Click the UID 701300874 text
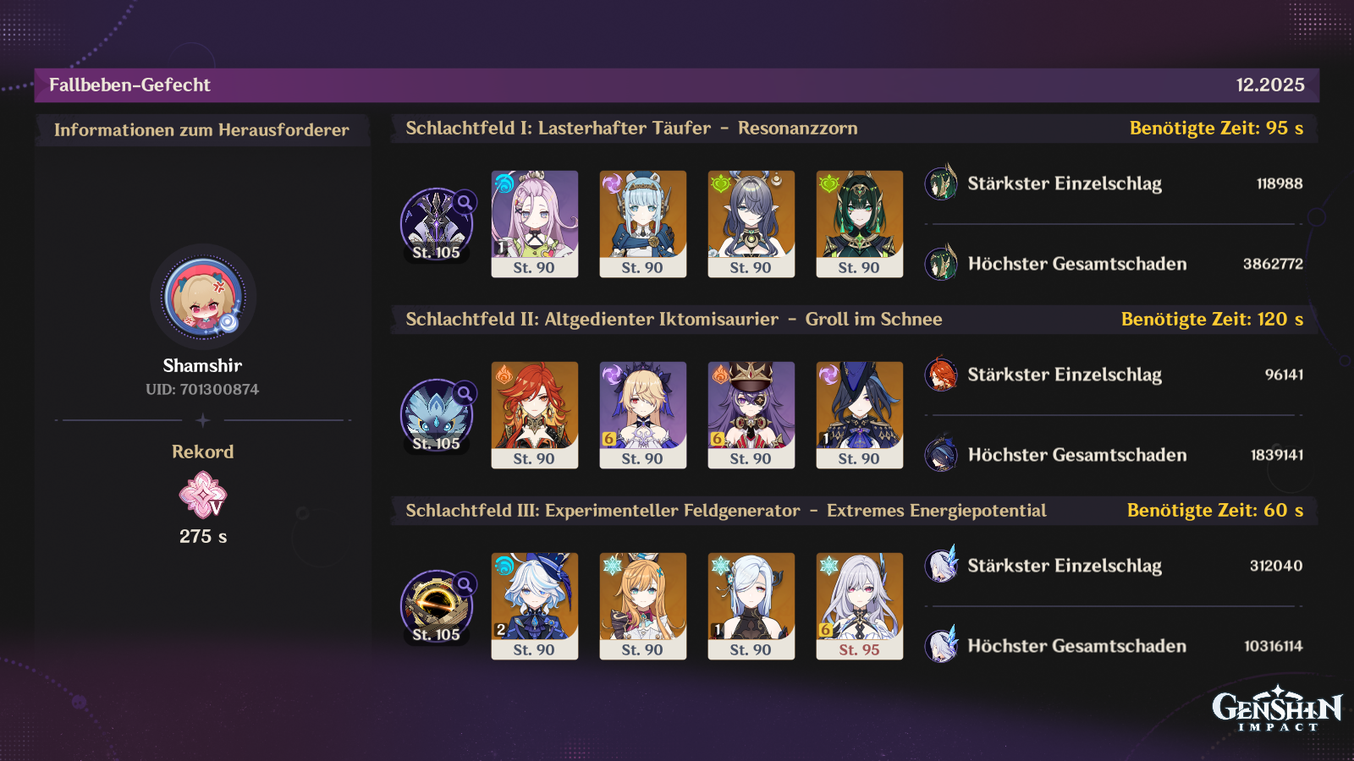 tap(202, 390)
